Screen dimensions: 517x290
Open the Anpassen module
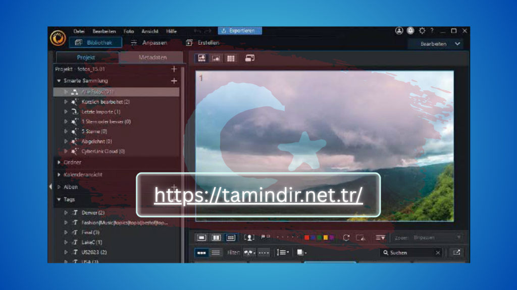[149, 43]
